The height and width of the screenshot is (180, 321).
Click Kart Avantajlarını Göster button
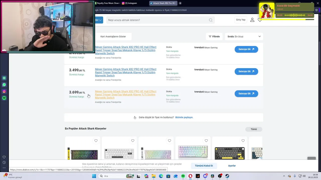tap(113, 36)
